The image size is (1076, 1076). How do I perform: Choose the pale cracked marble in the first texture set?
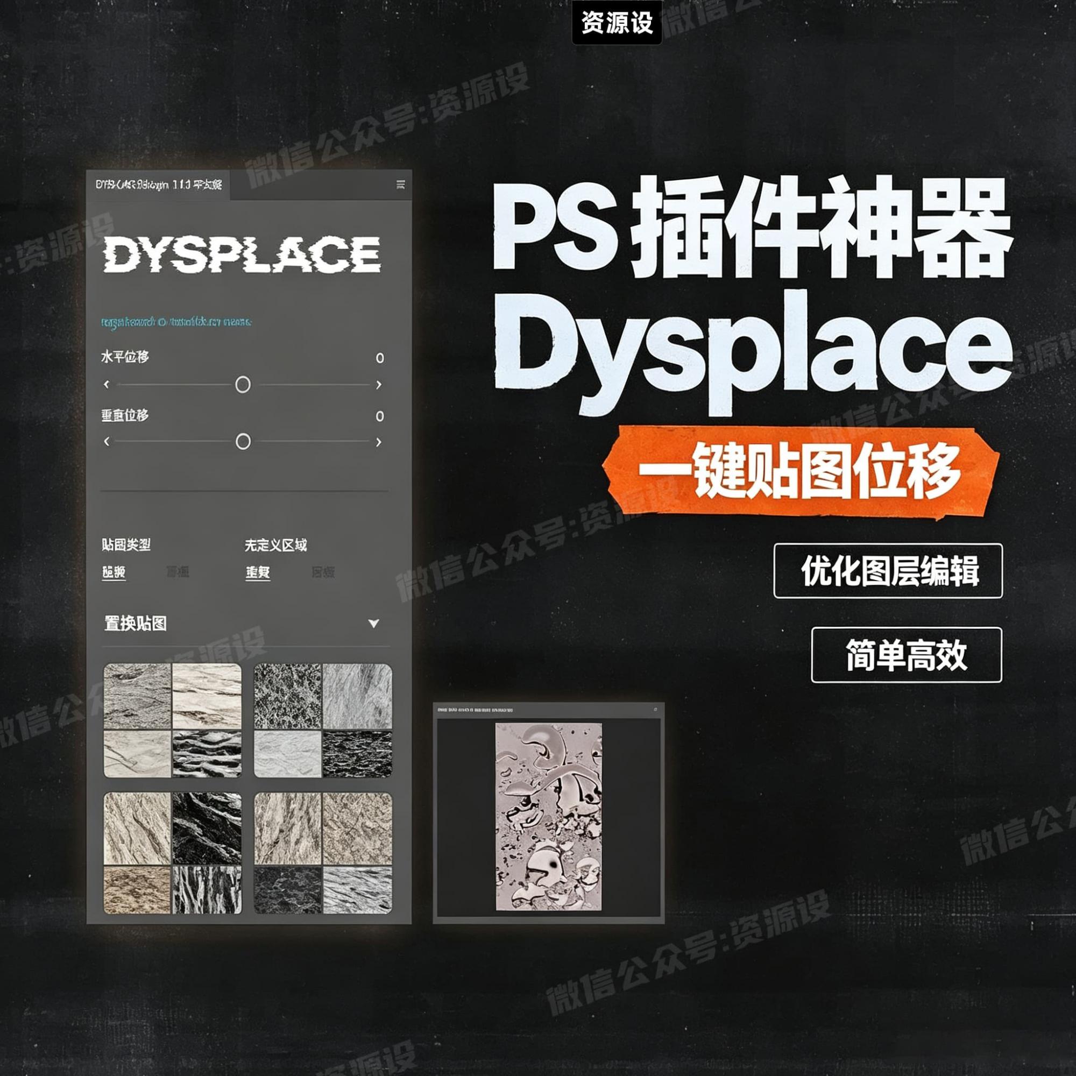coord(138,754)
